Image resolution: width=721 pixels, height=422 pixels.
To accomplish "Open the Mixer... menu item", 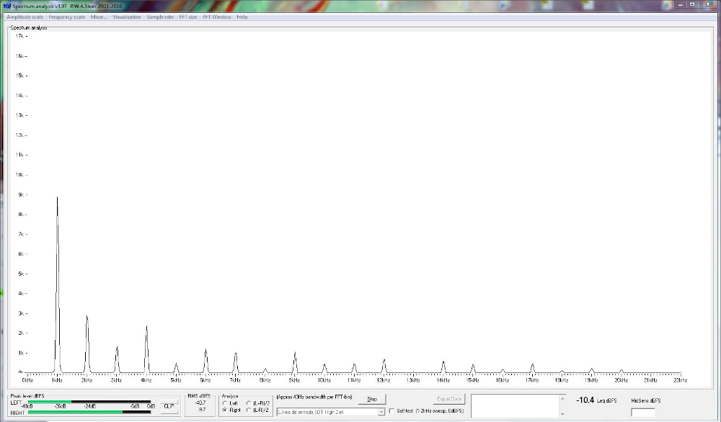I will [x=99, y=17].
